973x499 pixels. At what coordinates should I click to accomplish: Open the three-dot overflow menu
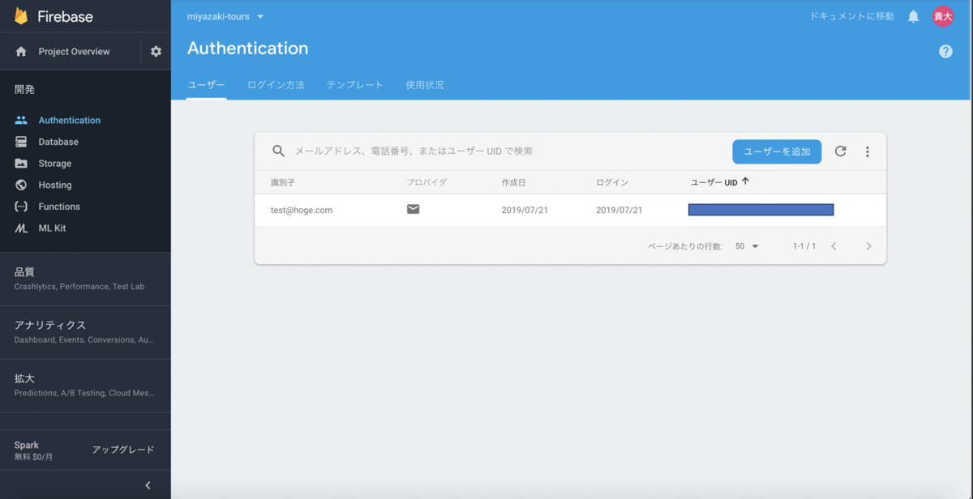tap(867, 151)
